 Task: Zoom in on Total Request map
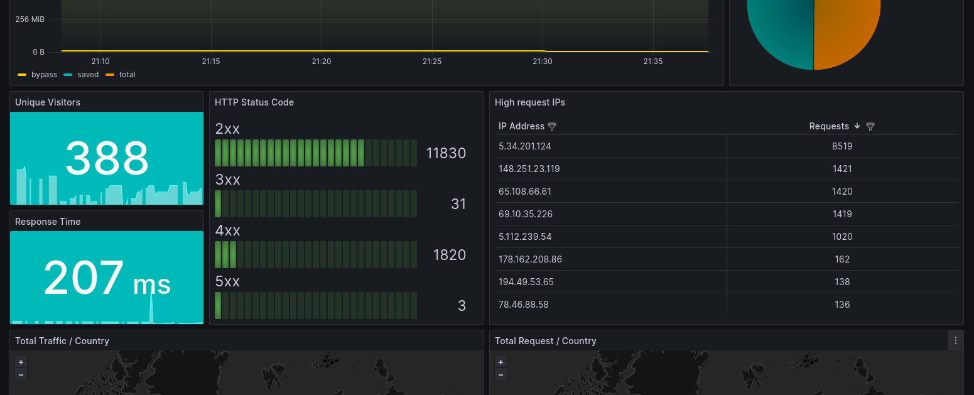(501, 362)
